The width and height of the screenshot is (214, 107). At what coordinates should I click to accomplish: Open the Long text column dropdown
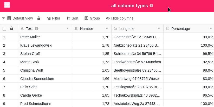point(159,29)
